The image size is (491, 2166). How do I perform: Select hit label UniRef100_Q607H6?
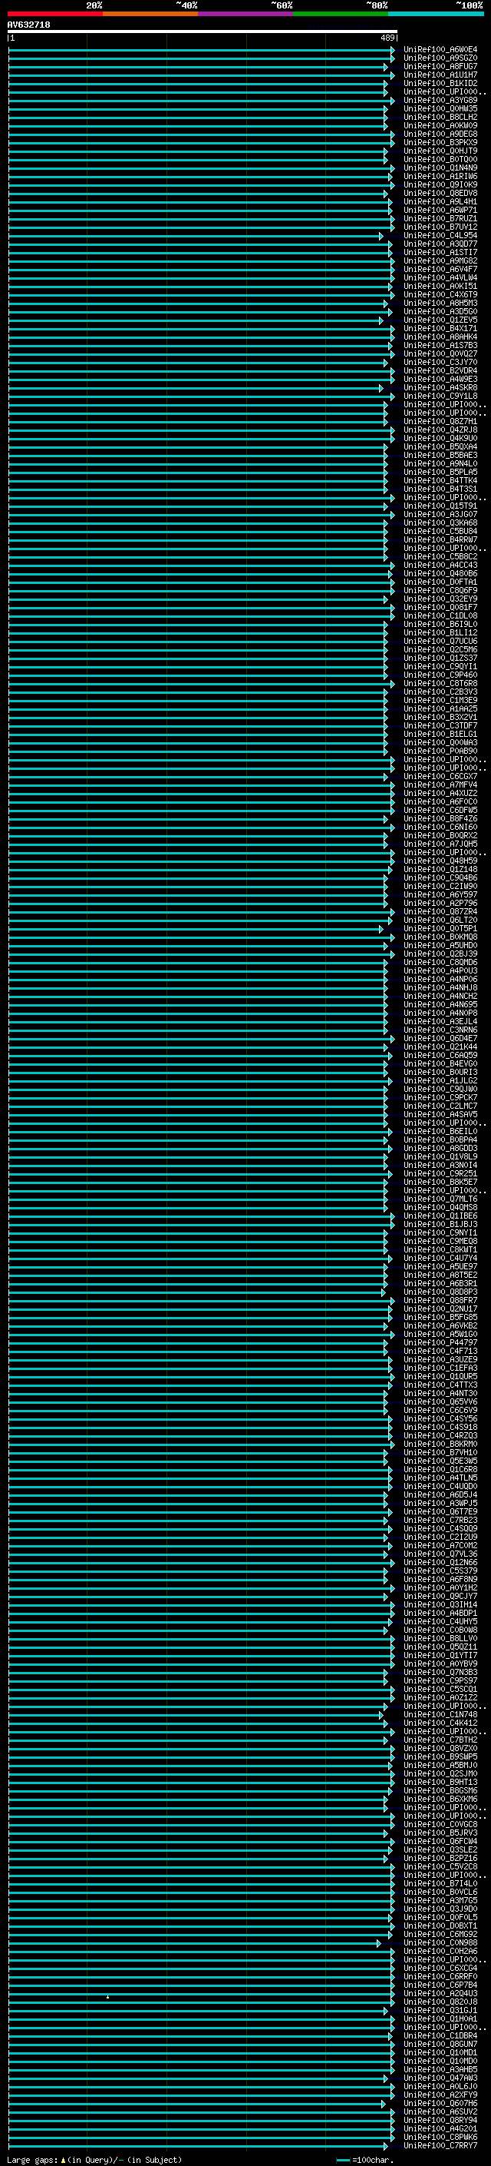tap(440, 2103)
